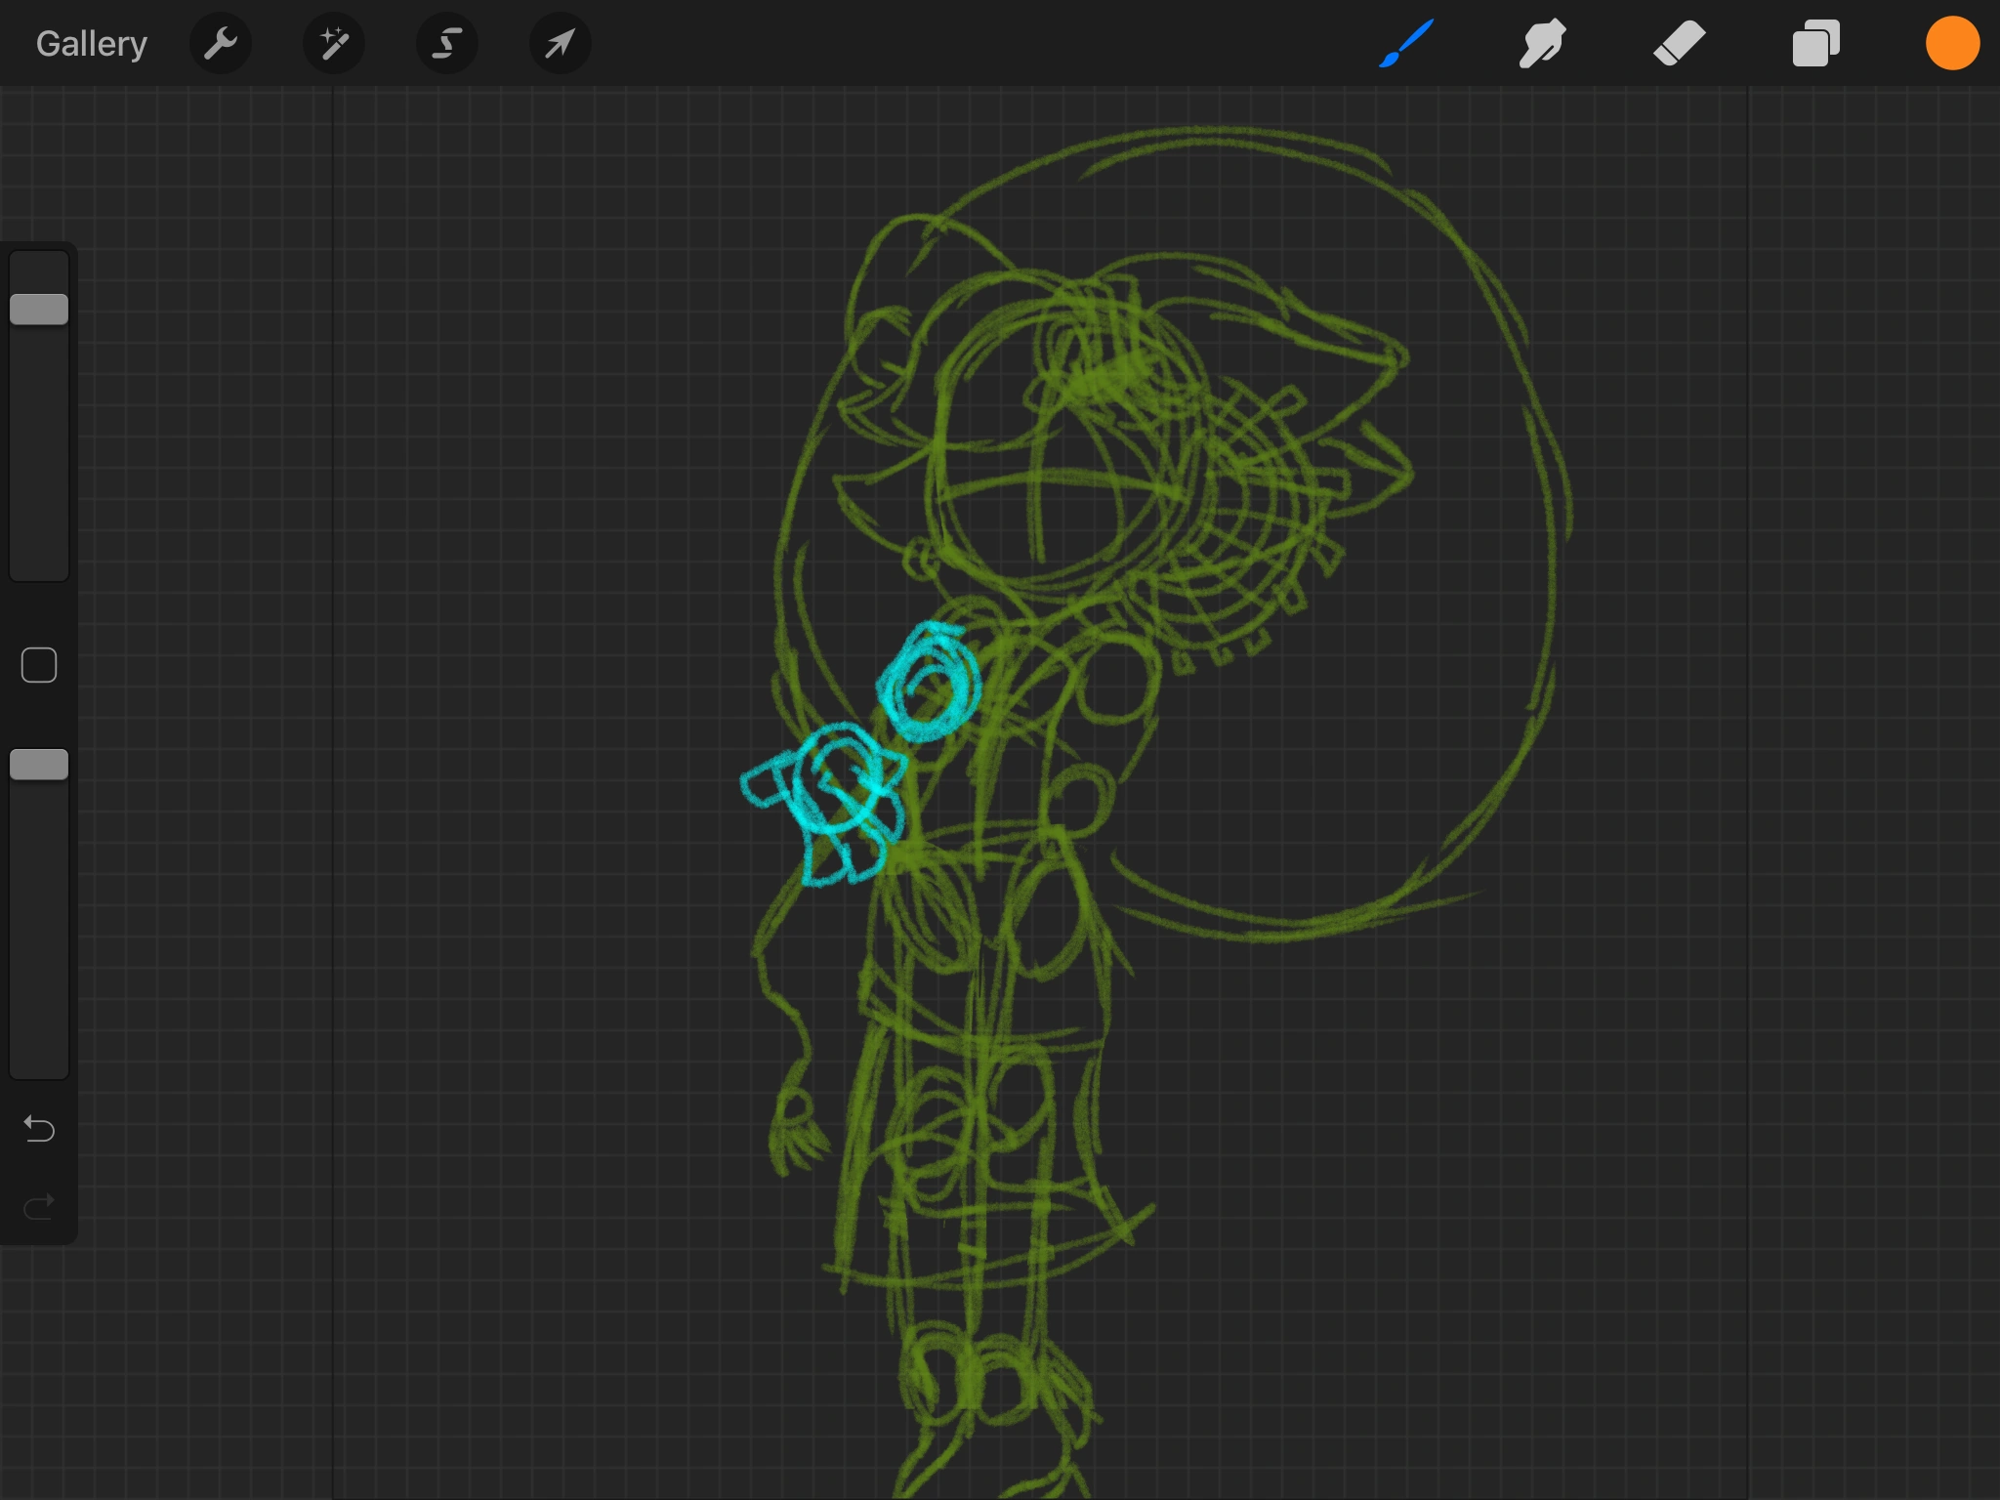Open the orange color picker
The height and width of the screenshot is (1500, 2000).
pyautogui.click(x=1952, y=44)
